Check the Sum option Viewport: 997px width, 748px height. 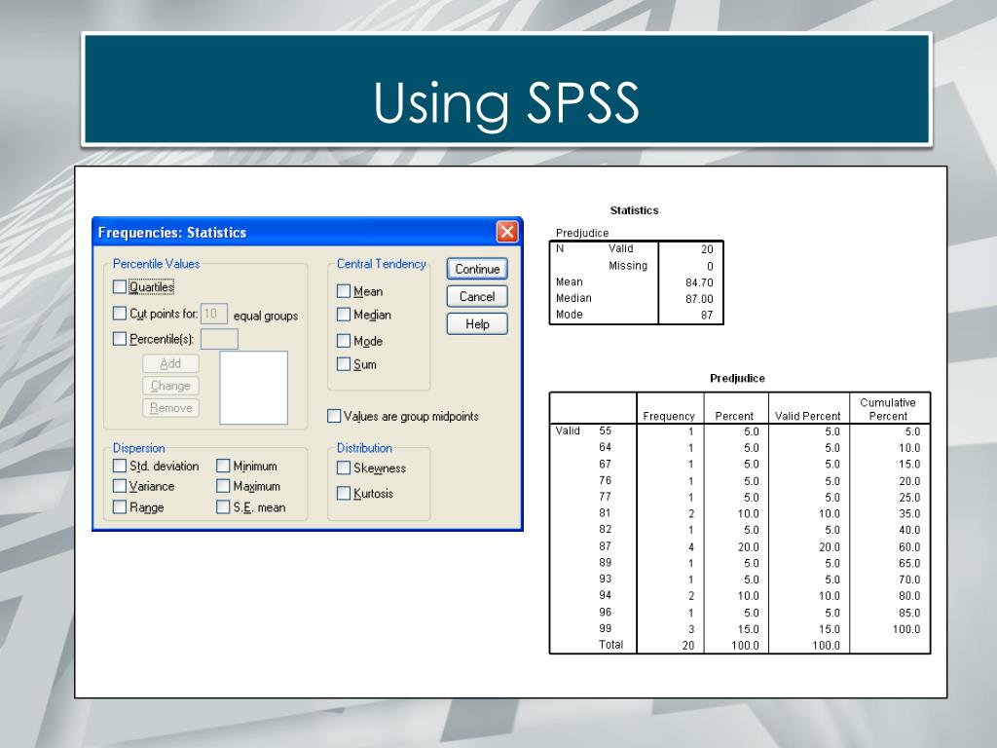pyautogui.click(x=344, y=364)
